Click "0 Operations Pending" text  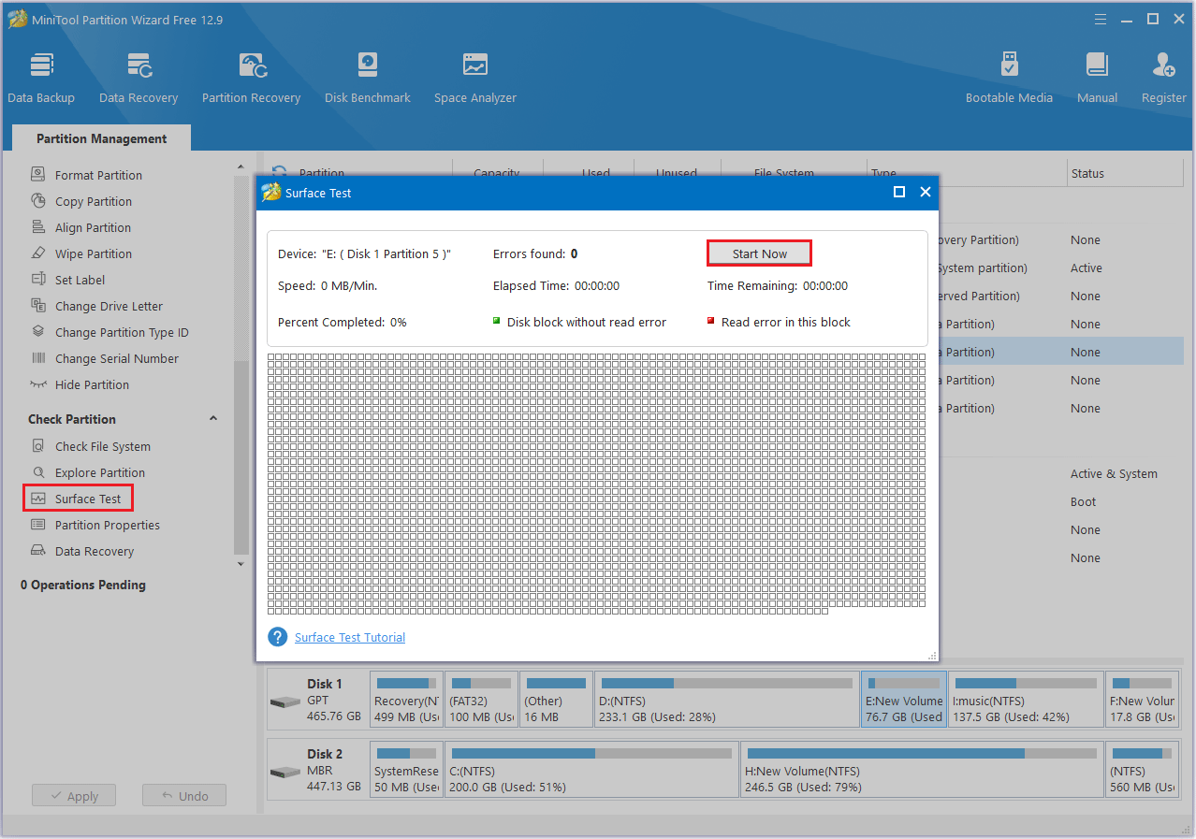(x=83, y=585)
